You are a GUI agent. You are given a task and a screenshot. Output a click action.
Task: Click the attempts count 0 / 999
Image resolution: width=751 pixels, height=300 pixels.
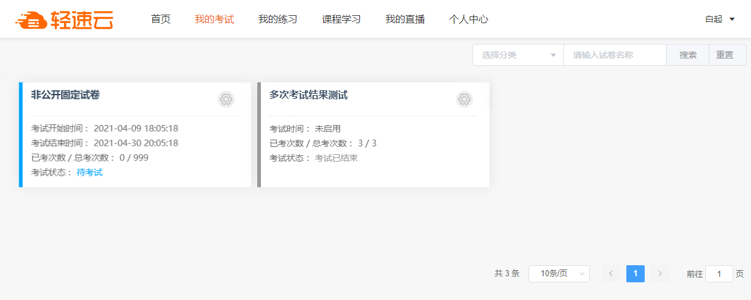click(134, 158)
